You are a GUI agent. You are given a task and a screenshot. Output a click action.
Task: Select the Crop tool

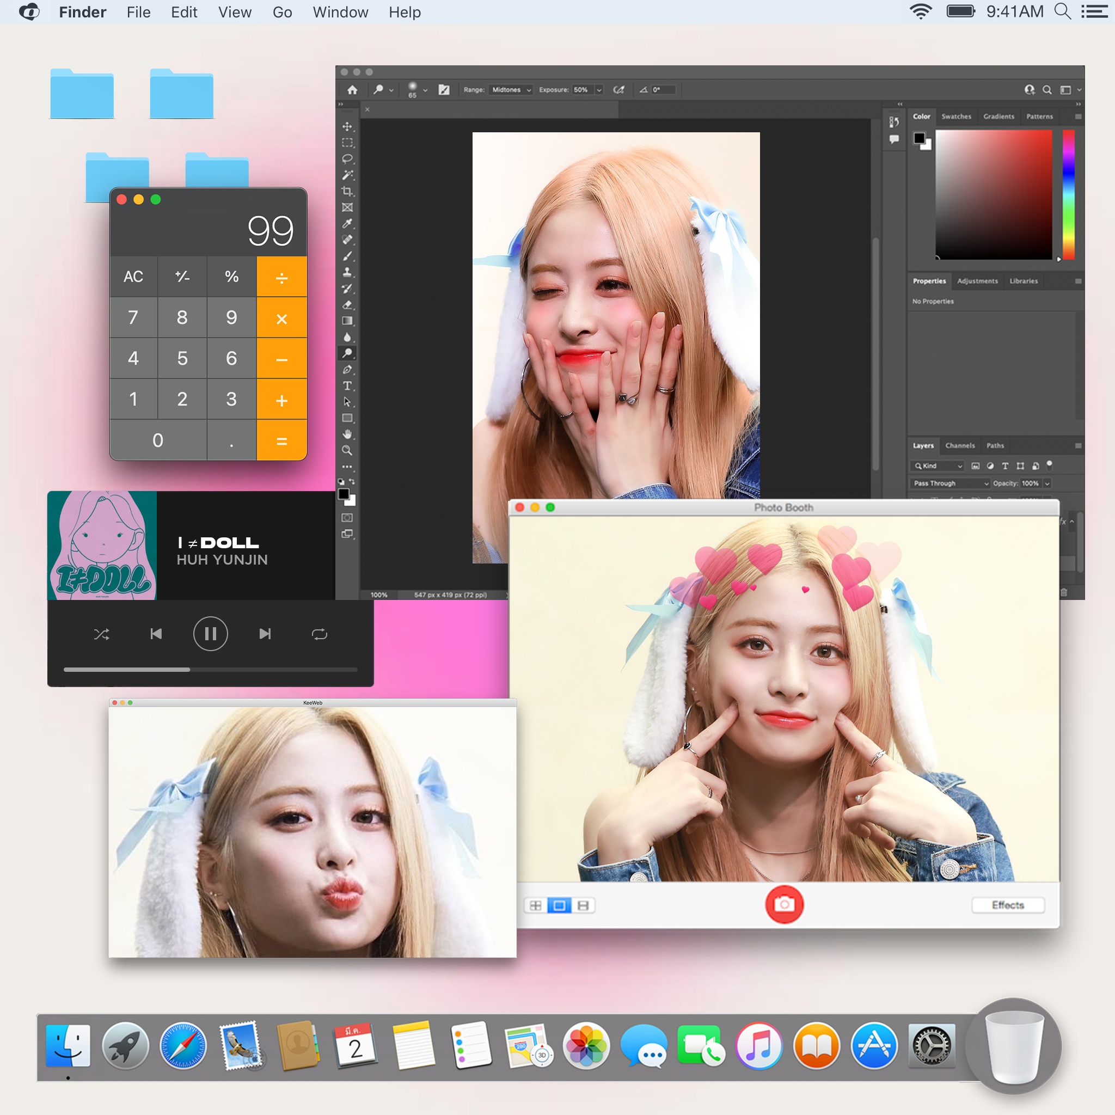pyautogui.click(x=347, y=191)
